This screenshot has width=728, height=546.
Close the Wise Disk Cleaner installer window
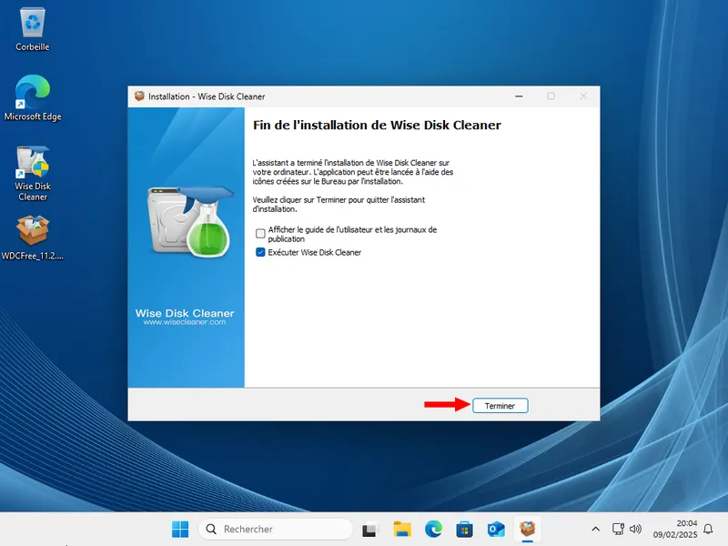pyautogui.click(x=583, y=96)
